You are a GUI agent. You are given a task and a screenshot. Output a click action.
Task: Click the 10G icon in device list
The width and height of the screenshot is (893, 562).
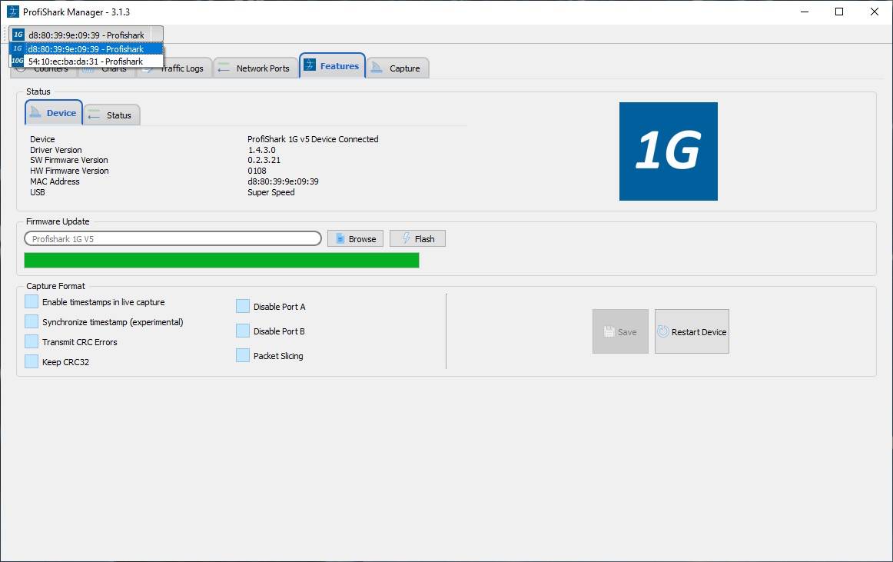[18, 62]
